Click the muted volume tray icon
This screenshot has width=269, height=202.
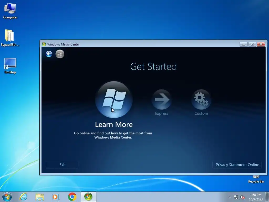242,197
